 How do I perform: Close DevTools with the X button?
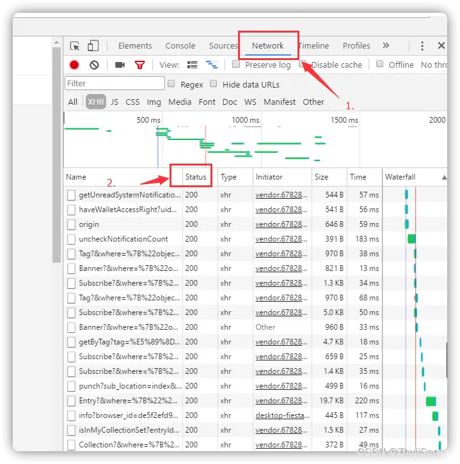(441, 45)
